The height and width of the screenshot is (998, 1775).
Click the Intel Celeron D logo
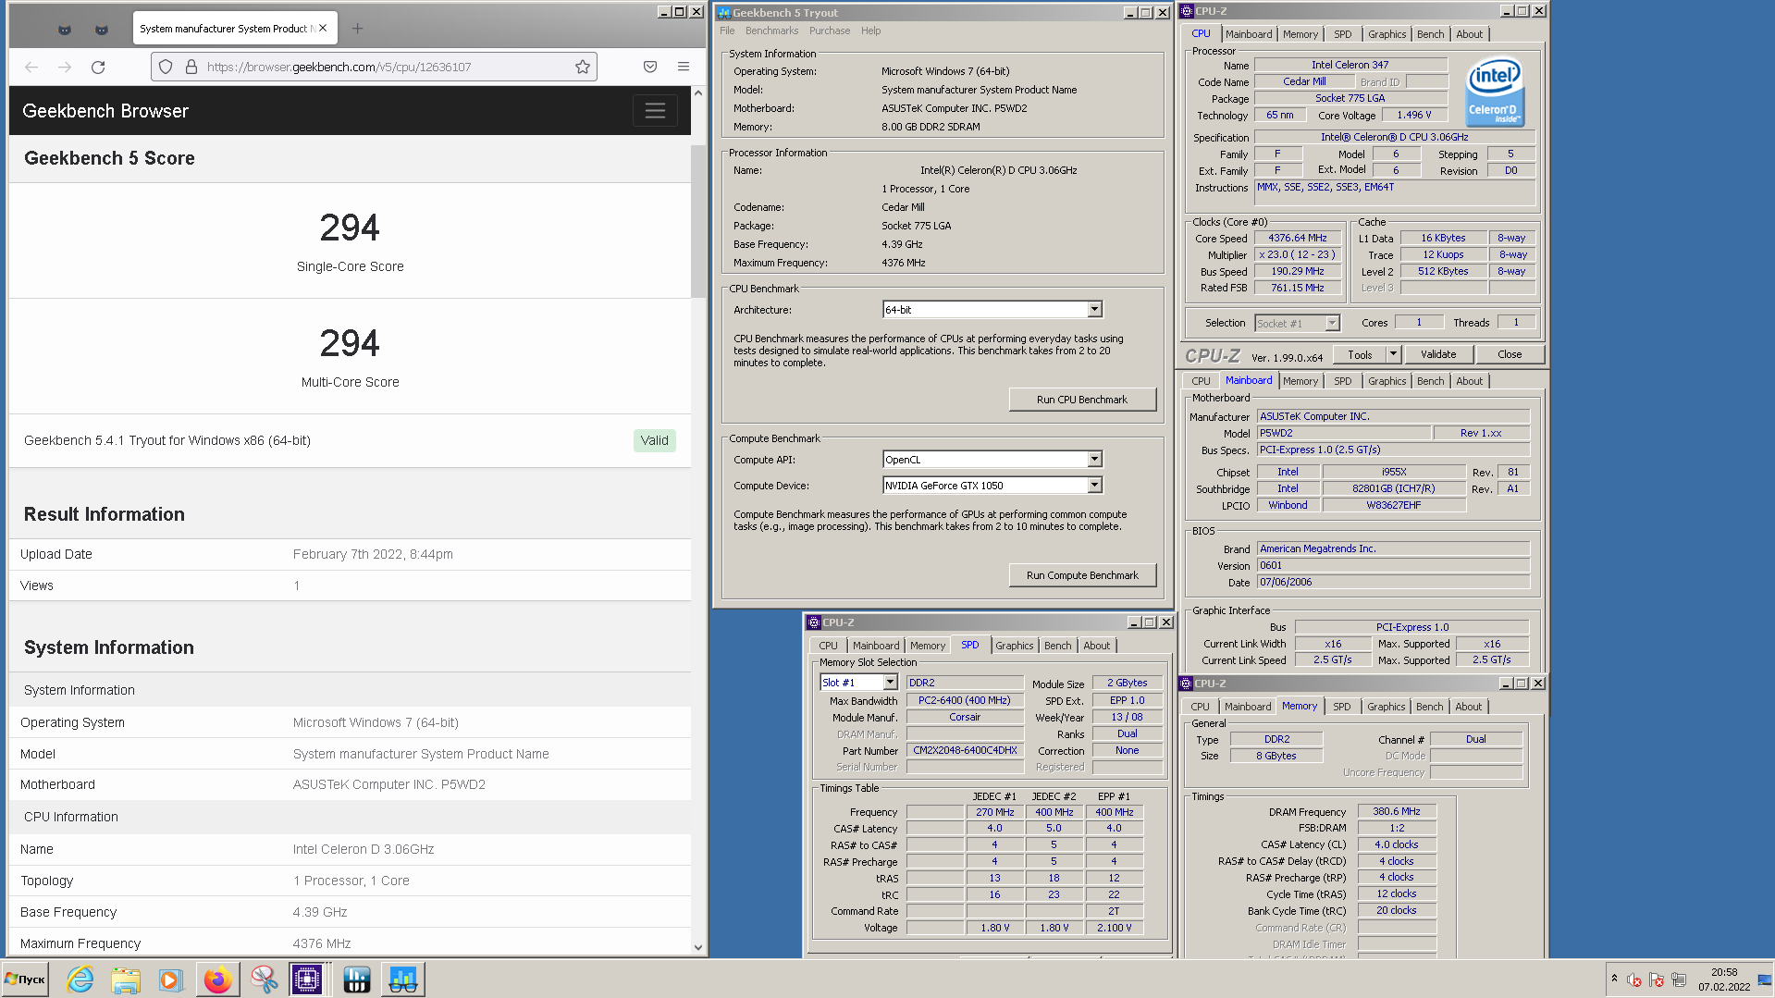1494,91
